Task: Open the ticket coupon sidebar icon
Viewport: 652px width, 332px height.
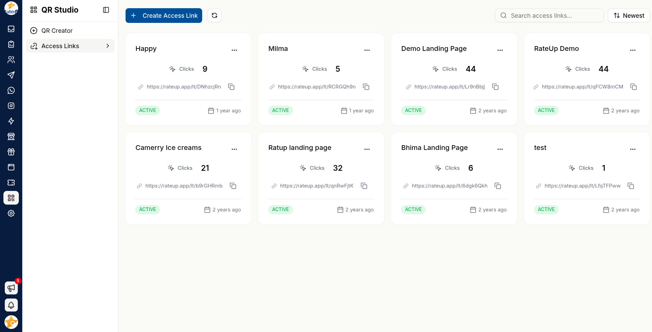Action: click(11, 183)
